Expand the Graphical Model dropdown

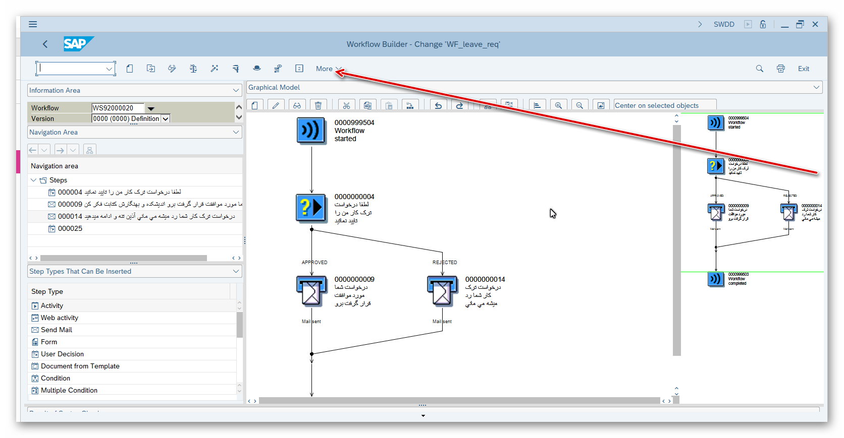816,87
